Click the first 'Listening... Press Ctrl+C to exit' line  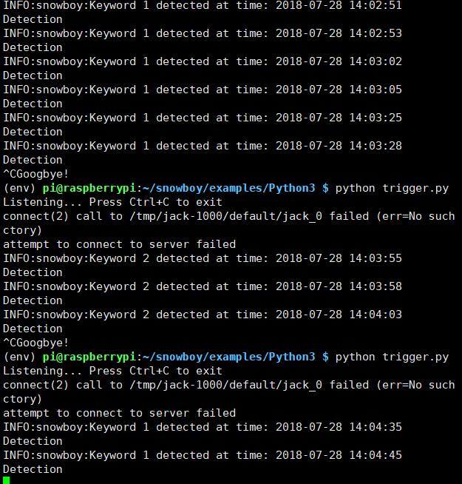(x=112, y=202)
